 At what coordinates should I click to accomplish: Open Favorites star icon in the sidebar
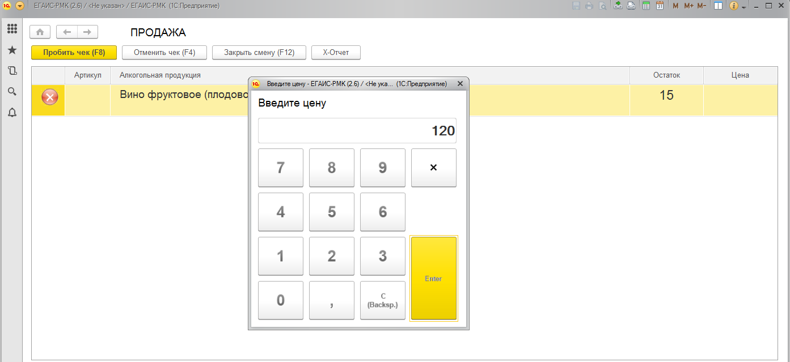tap(12, 50)
